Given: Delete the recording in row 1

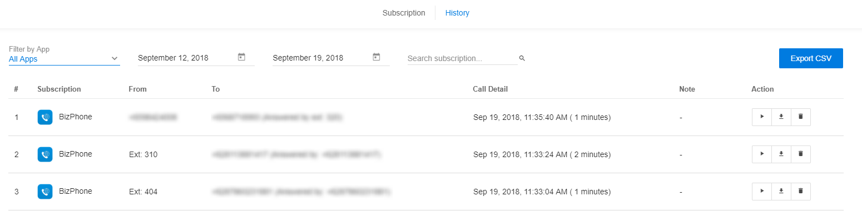Looking at the screenshot, I should (801, 117).
